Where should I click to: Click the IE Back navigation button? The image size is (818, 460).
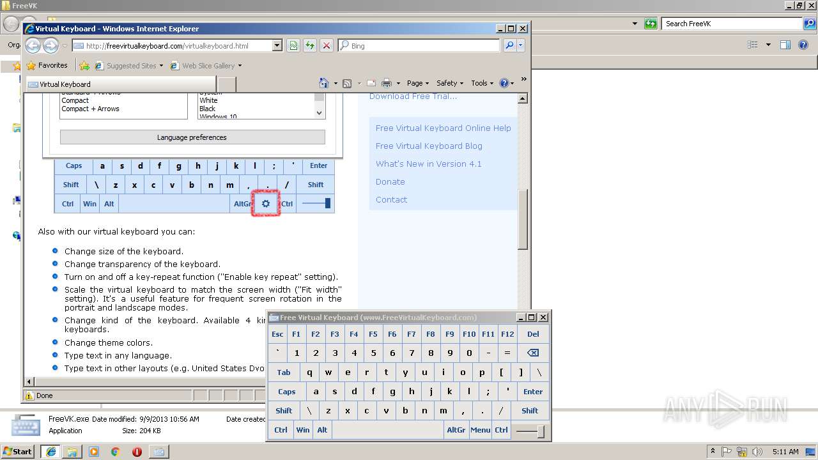33,45
